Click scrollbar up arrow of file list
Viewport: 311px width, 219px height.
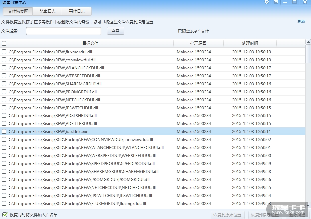308,42
